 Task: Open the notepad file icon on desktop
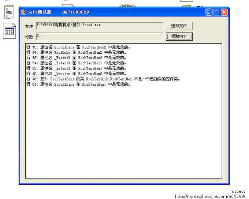point(9,11)
